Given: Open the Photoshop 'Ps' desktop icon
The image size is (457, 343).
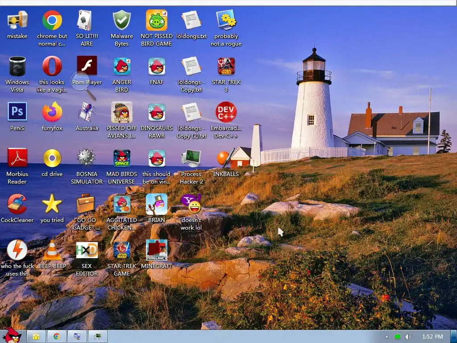Looking at the screenshot, I should pyautogui.click(x=17, y=112).
